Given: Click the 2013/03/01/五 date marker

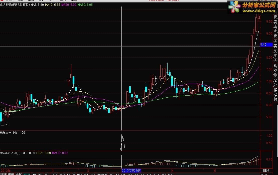Looking at the screenshot, I should pyautogui.click(x=131, y=170).
